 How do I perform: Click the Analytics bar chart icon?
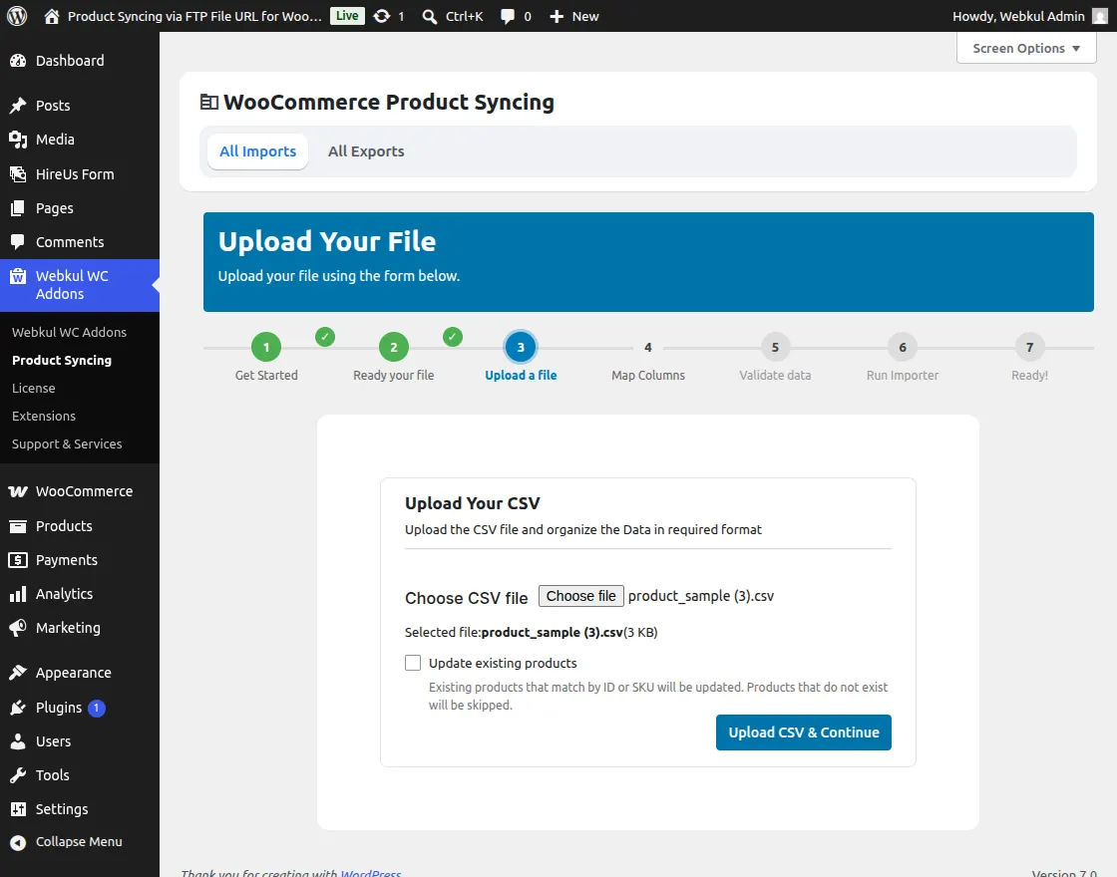(18, 594)
